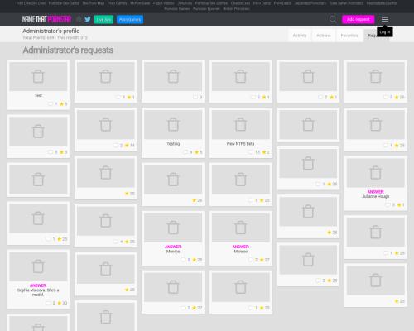Click trash icon on the Test card
This screenshot has width=414, height=331.
[38, 76]
